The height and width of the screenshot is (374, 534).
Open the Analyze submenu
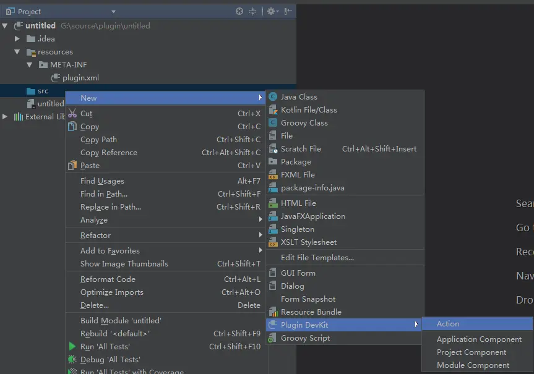tap(165, 220)
